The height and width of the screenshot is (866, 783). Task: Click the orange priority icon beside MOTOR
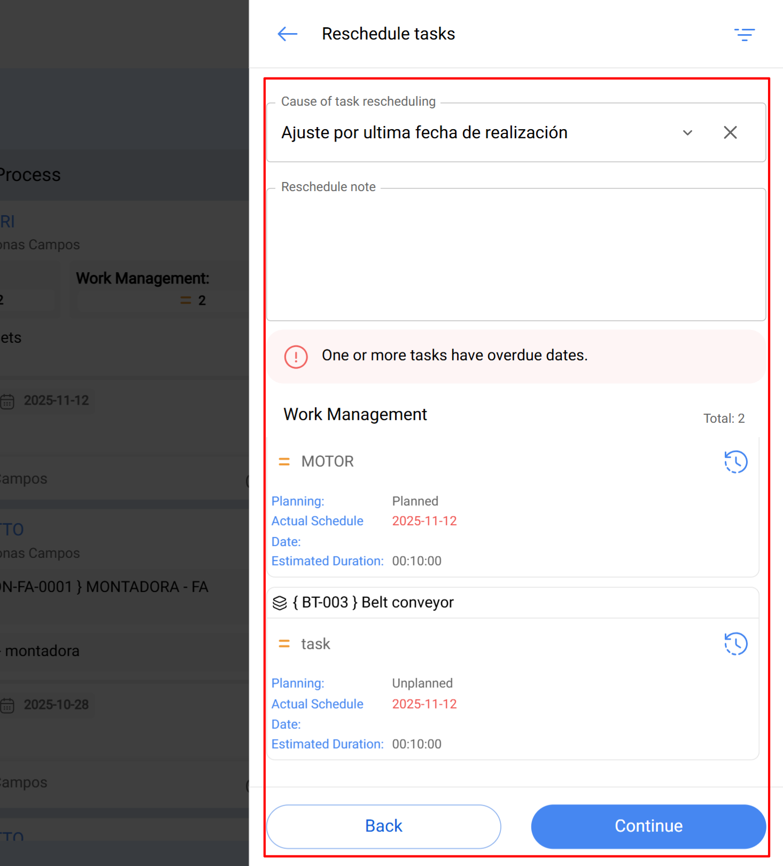tap(284, 462)
